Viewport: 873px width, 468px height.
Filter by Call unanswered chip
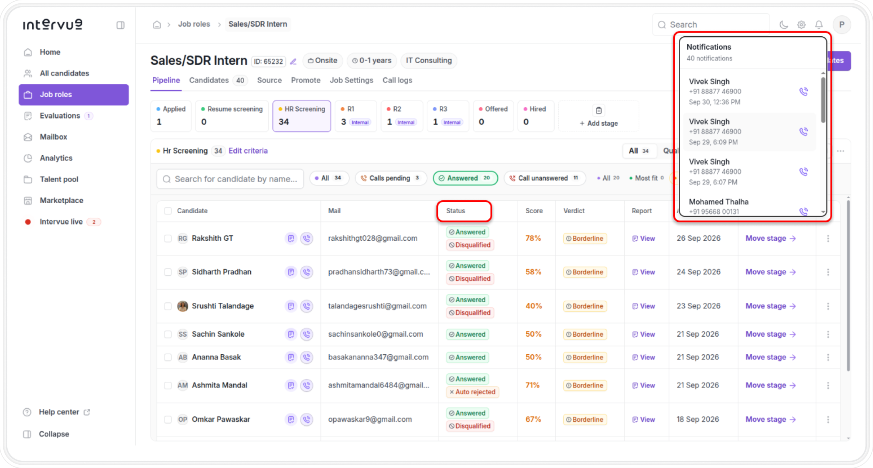pyautogui.click(x=545, y=178)
